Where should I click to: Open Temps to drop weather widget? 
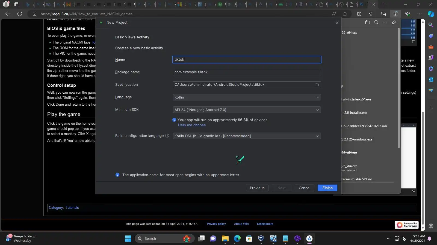21,238
